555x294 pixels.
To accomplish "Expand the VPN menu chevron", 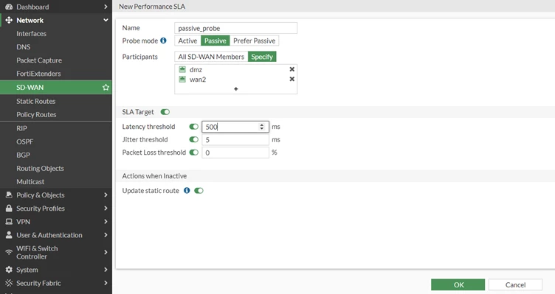I will [106, 222].
